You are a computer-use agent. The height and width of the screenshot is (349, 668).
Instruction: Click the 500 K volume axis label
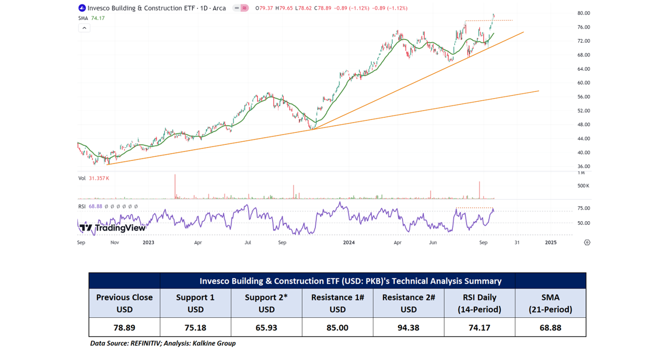pos(584,186)
